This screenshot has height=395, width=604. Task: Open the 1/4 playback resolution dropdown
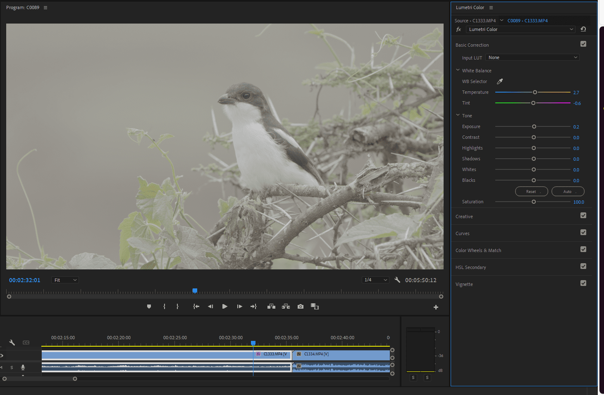click(x=375, y=280)
